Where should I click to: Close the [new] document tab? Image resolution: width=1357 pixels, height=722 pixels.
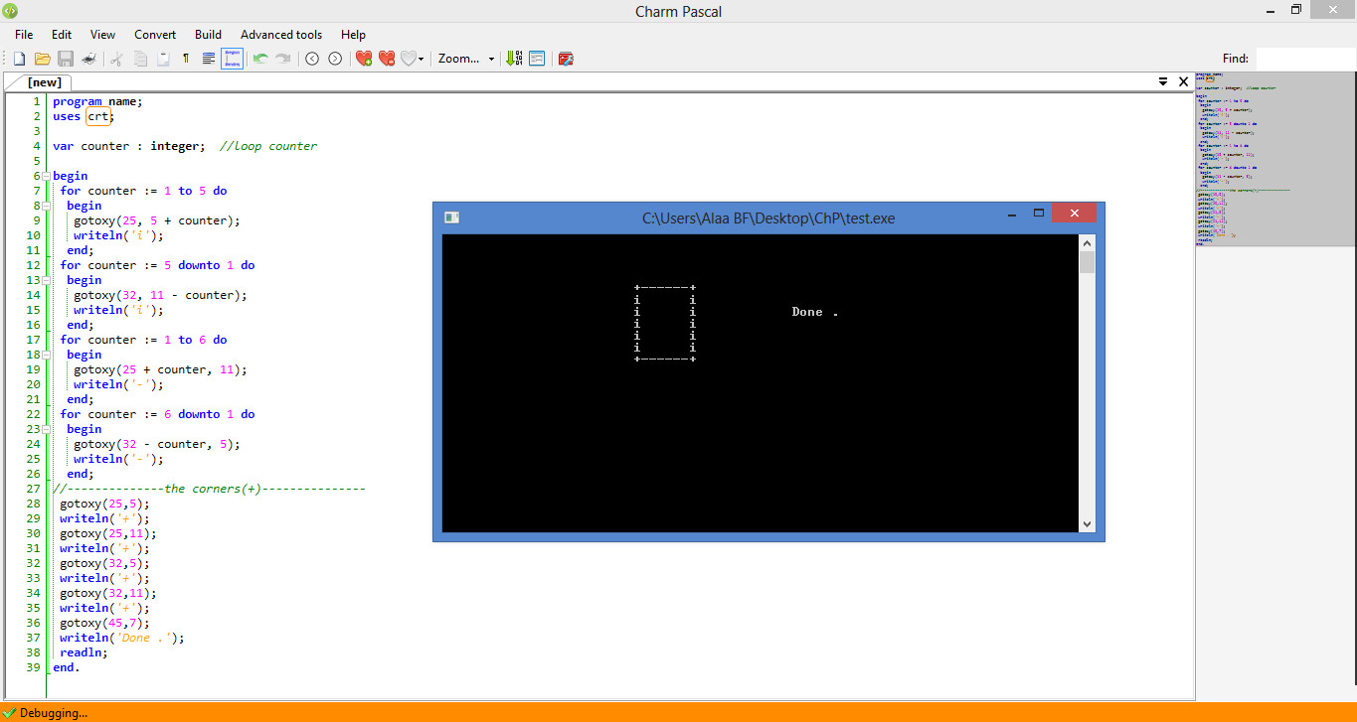tap(1183, 81)
